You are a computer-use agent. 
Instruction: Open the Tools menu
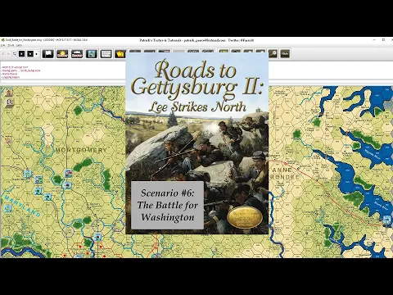11,45
